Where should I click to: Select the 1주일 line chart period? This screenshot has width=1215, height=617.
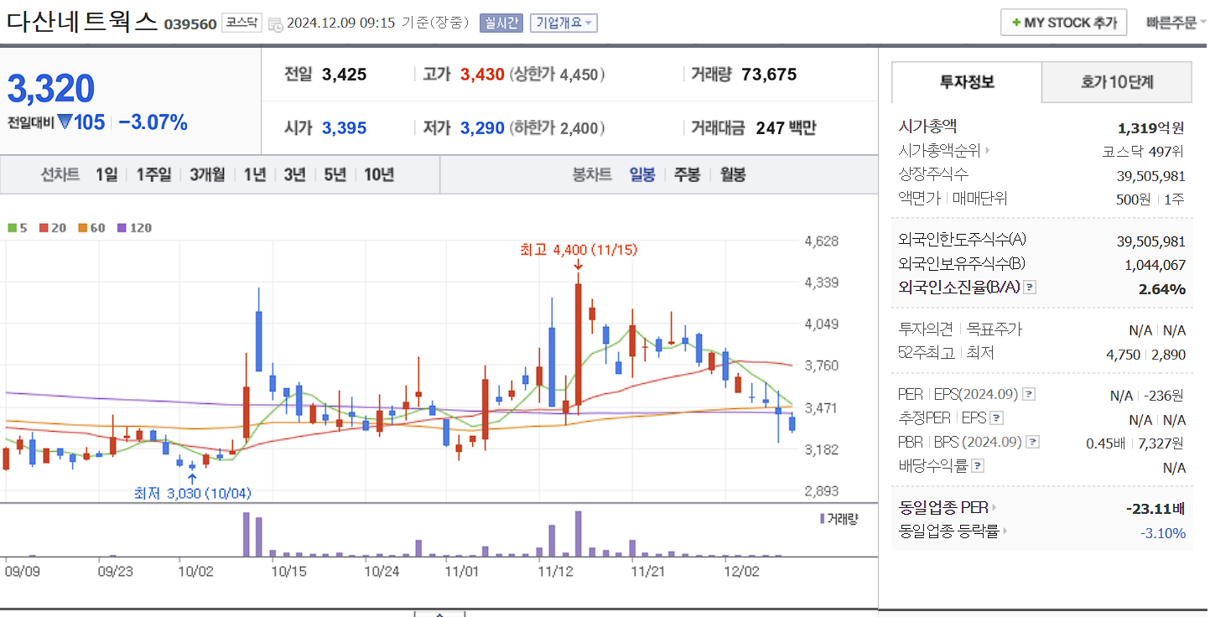(153, 174)
